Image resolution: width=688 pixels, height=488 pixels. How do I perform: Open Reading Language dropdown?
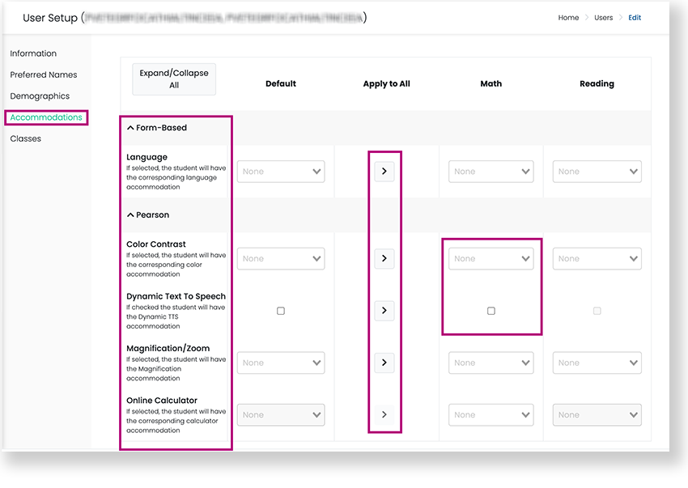point(597,171)
